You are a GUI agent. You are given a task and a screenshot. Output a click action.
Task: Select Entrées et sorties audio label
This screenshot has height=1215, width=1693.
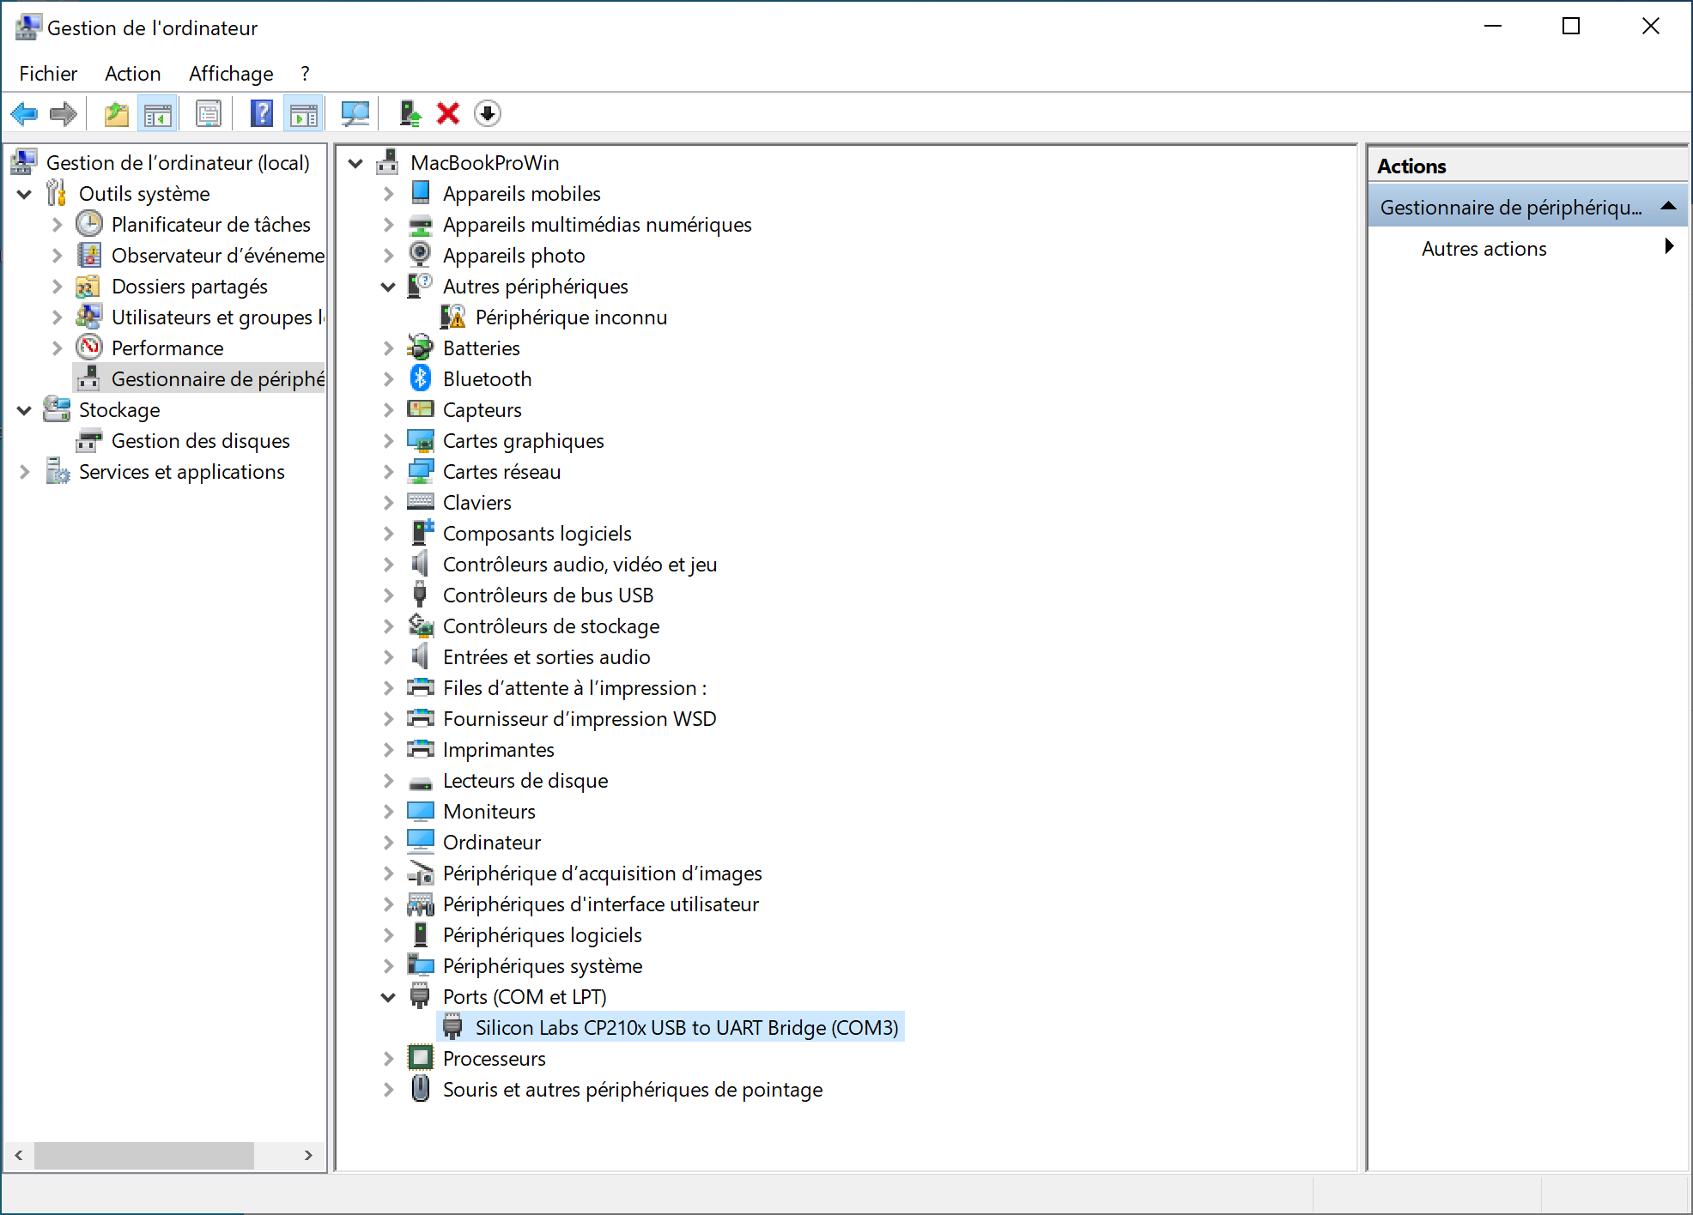point(546,656)
